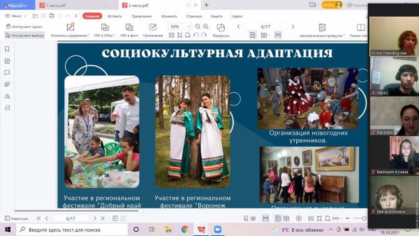Image resolution: width=419 pixels, height=236 pixels.
Task: Switch to single page view in ribbon
Action: pos(252,35)
